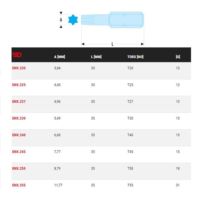The width and height of the screenshot is (202, 209).
Task: Click the L [MM] column header
Action: [x=96, y=57]
